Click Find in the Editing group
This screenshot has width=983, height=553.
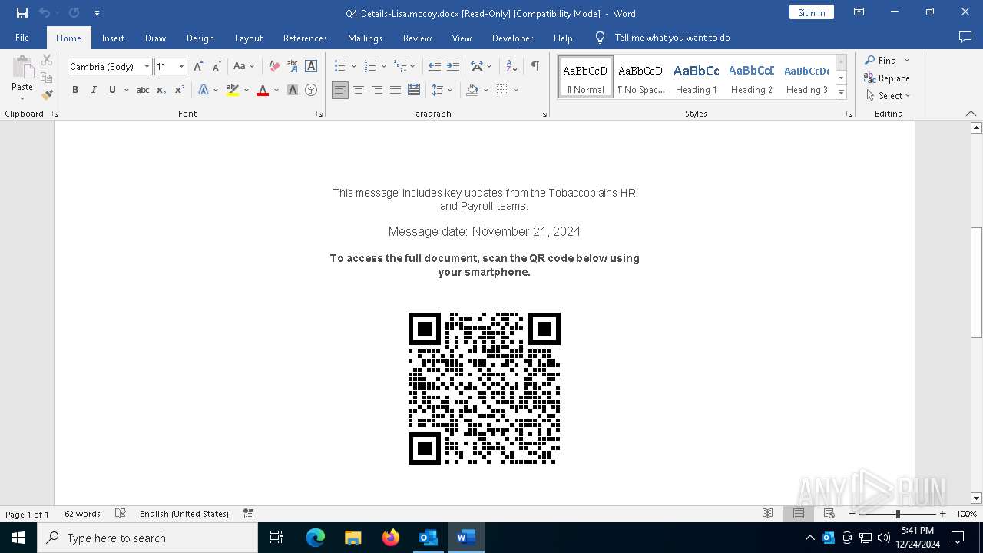(881, 61)
